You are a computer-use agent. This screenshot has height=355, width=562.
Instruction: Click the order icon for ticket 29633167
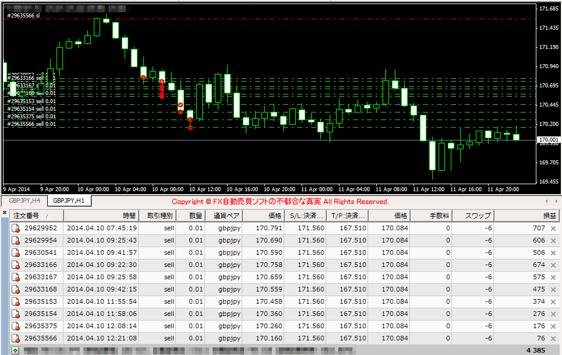[16, 277]
